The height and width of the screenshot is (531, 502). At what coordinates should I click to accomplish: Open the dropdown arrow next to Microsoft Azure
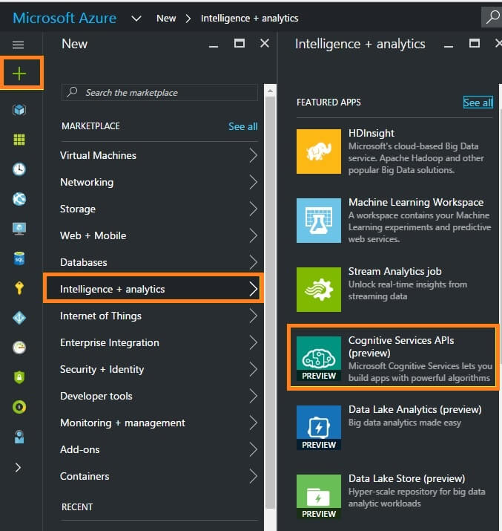(136, 18)
